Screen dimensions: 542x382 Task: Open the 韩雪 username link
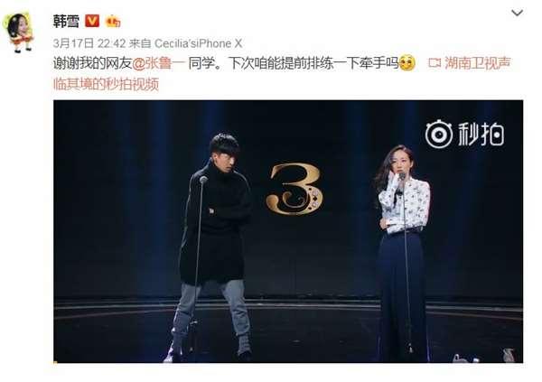(66, 21)
